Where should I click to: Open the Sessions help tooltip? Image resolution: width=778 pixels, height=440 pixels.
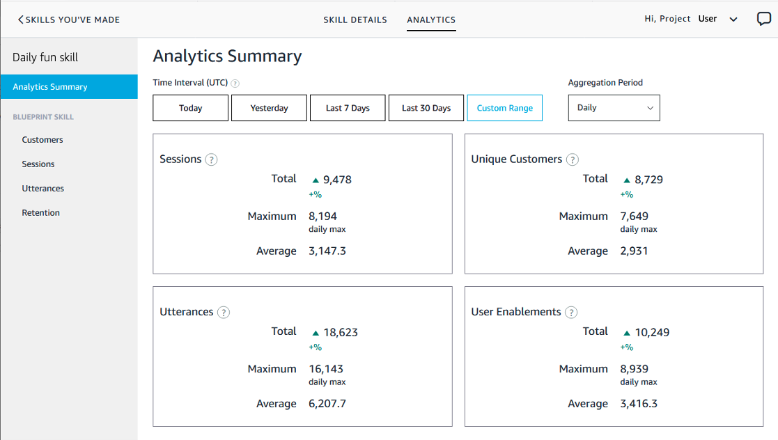coord(210,159)
